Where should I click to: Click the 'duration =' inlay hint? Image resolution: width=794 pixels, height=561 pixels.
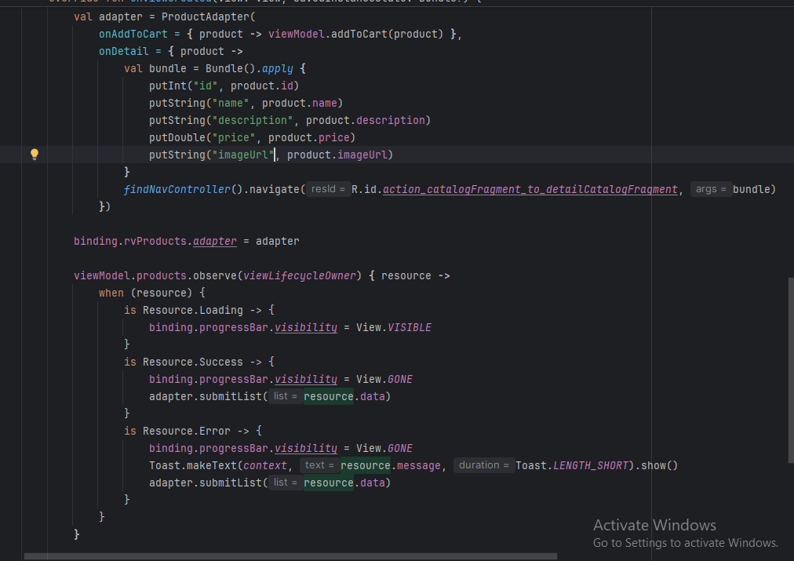tap(483, 465)
